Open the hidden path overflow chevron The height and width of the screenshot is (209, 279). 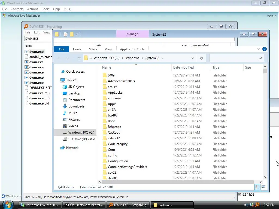(x=90, y=58)
